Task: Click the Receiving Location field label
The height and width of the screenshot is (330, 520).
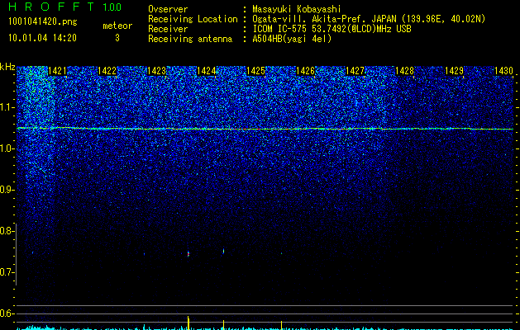Action: point(193,19)
